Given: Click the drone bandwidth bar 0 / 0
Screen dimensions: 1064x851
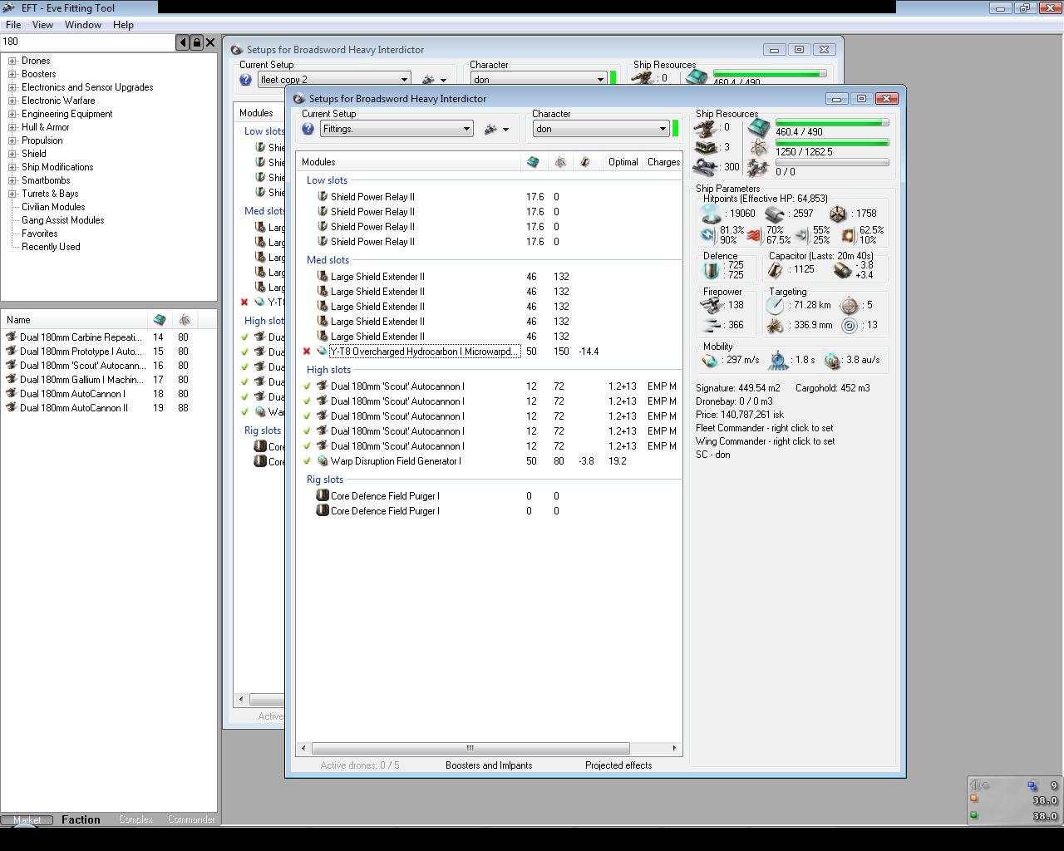Looking at the screenshot, I should click(x=832, y=163).
